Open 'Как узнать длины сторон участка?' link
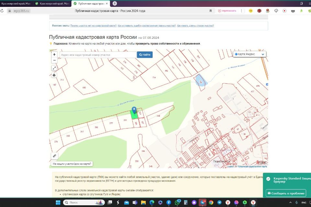 tap(195, 26)
